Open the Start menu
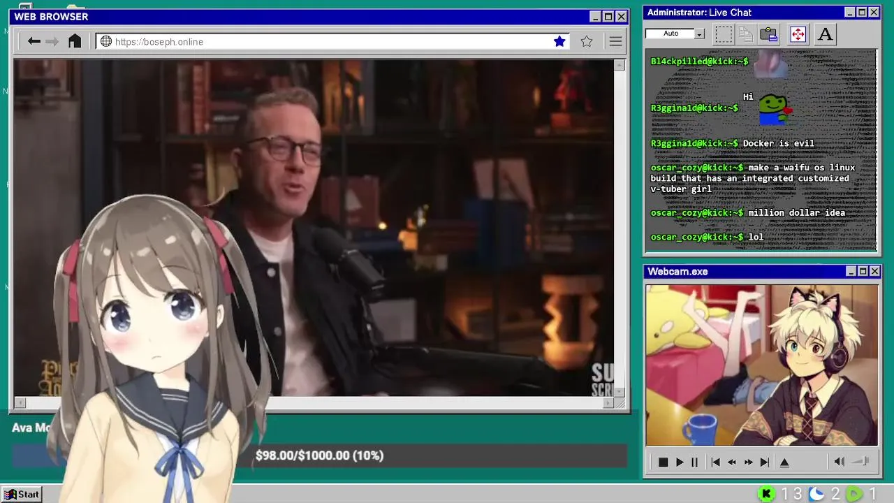Viewport: 894px width, 503px height. (x=21, y=494)
